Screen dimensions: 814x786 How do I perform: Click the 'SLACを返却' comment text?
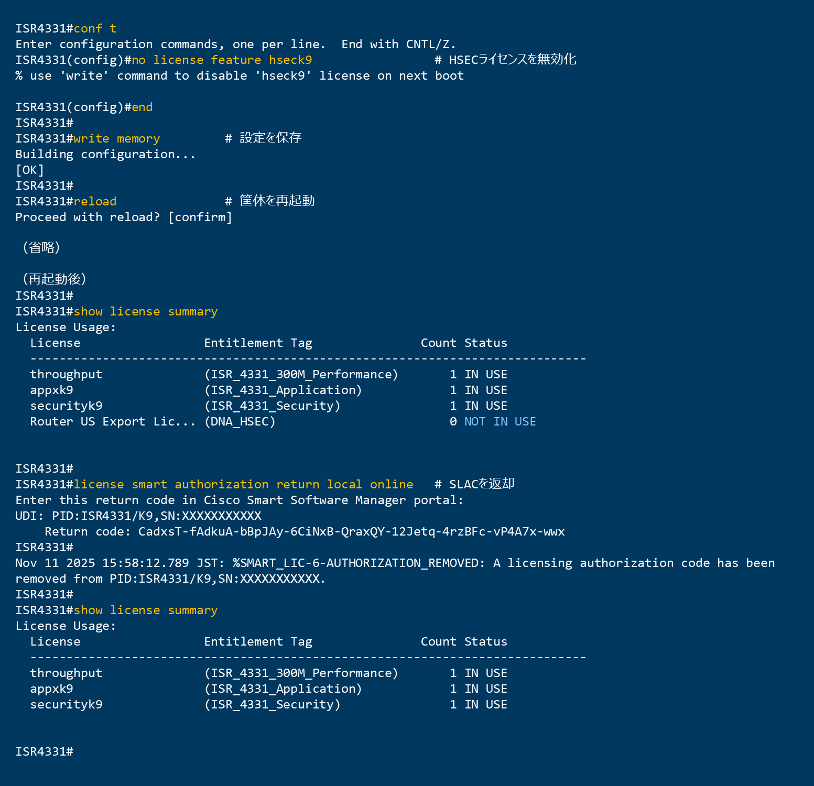point(481,484)
